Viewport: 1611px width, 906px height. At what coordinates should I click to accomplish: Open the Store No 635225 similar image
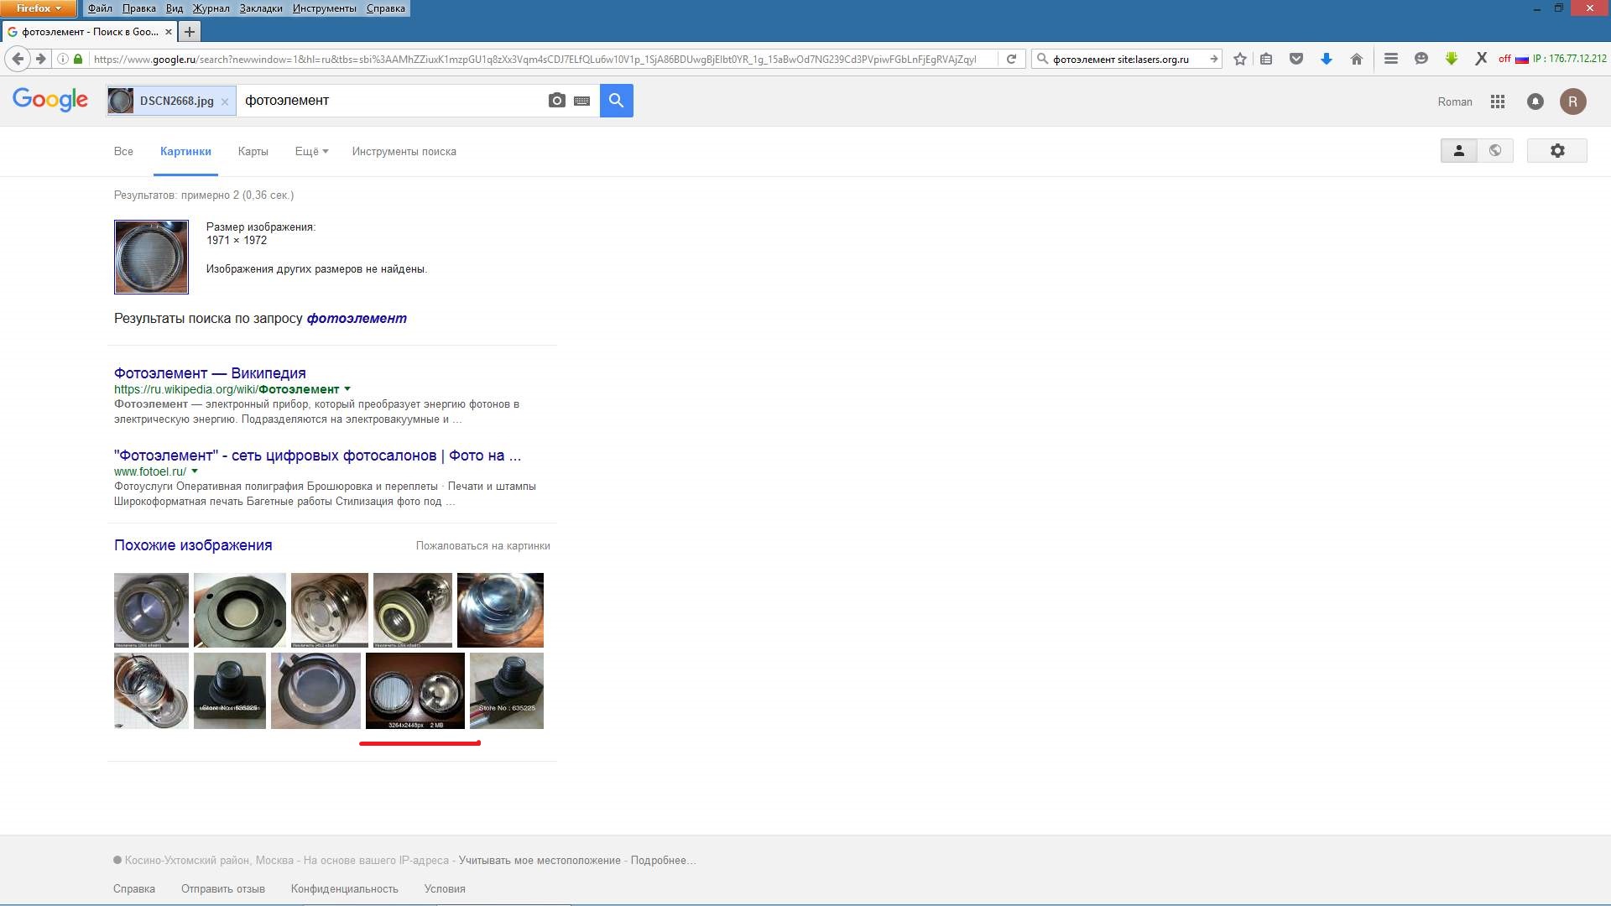(506, 691)
